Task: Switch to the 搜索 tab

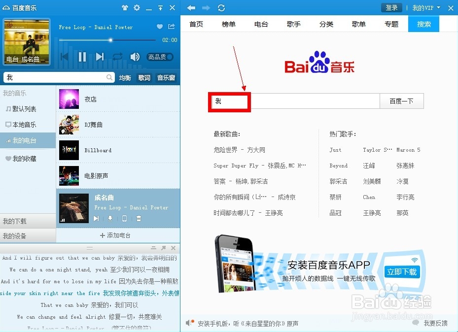Action: [x=424, y=24]
